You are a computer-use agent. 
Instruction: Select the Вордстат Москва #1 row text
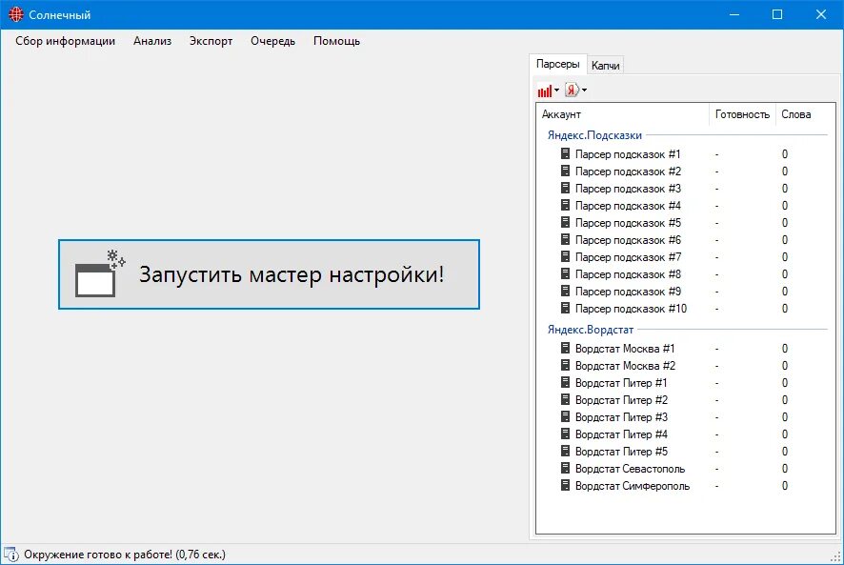coord(625,349)
